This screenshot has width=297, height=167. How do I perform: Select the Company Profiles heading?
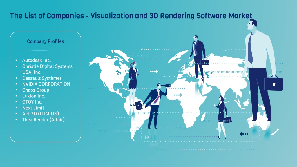tap(46, 41)
